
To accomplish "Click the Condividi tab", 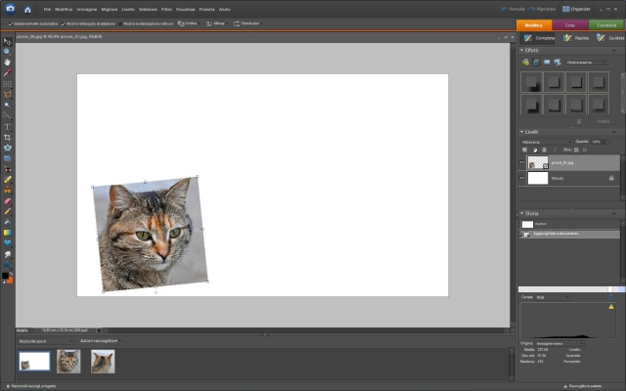I will tap(605, 23).
